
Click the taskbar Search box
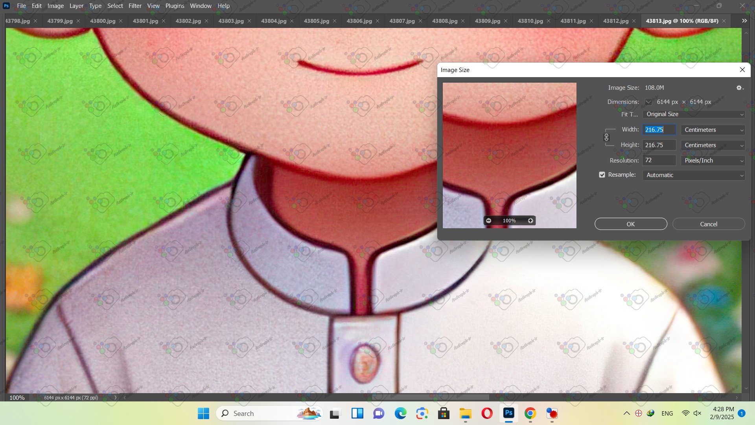click(x=269, y=414)
